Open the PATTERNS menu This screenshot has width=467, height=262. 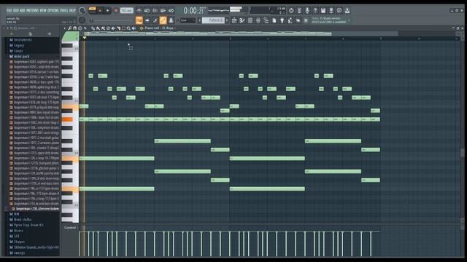coord(32,10)
